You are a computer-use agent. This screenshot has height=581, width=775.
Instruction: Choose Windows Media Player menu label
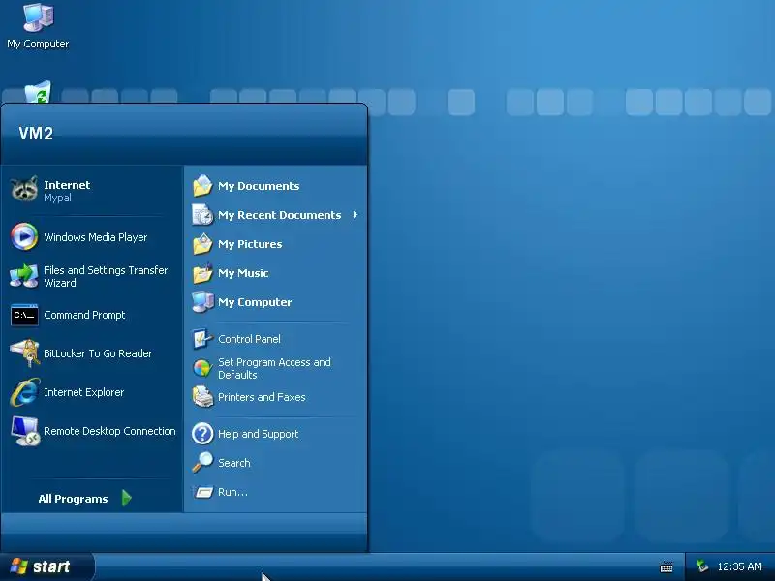96,237
